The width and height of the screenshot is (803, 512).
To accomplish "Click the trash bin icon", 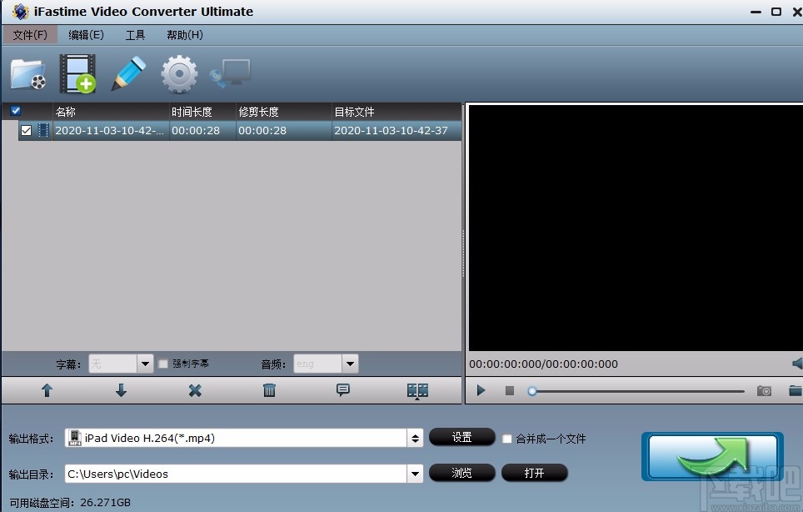I will [268, 390].
